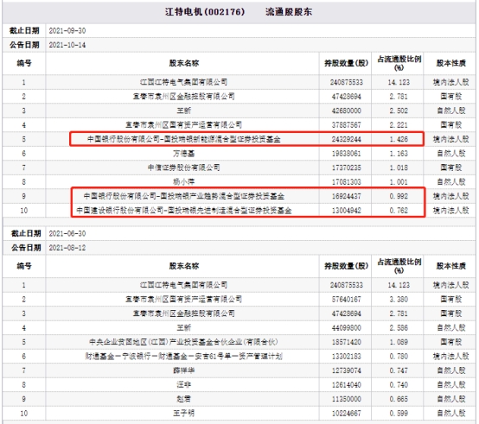479x424 pixels.
Task: Click shareholder 王子明 in second table
Action: coord(183,414)
